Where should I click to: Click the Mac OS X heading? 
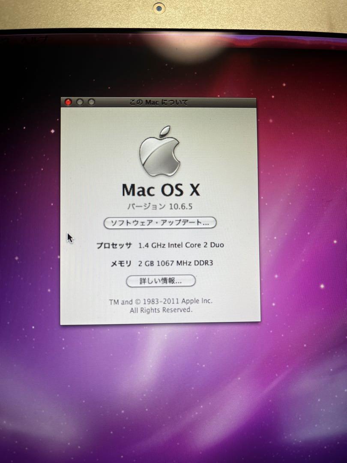[161, 190]
